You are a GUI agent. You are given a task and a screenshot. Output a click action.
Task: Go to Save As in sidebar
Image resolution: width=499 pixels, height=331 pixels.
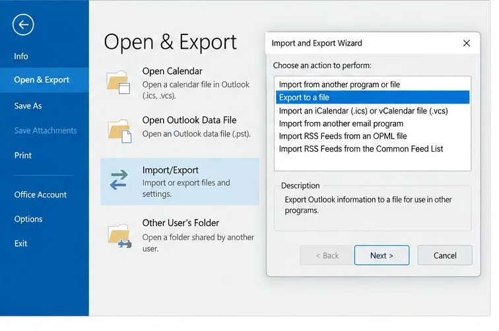(28, 106)
